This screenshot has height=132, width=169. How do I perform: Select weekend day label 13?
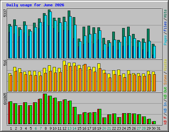tap(69, 128)
